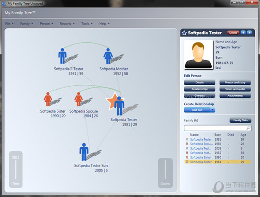Screen dimensions: 260x197
Task: Click the Add Son button
Action: (197, 110)
